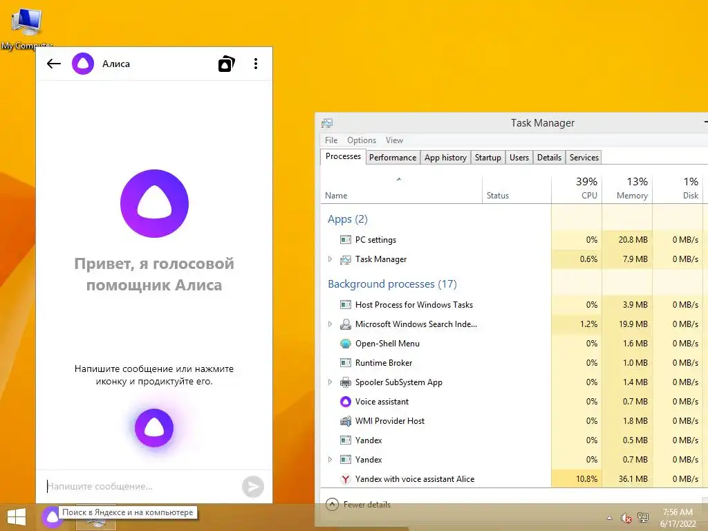
Task: Send message with the arrow send button
Action: (x=253, y=486)
